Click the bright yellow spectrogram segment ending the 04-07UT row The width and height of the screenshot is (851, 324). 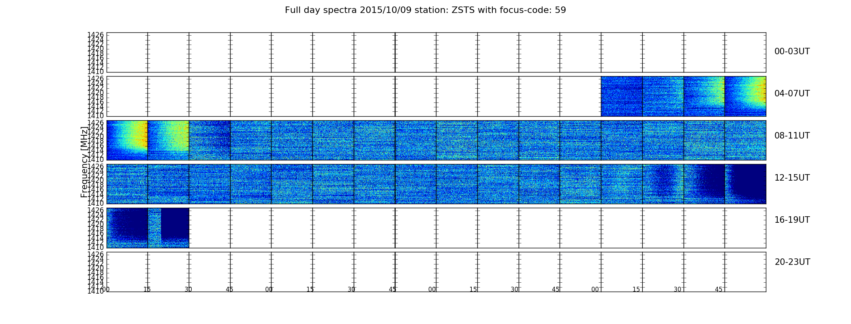pos(745,96)
